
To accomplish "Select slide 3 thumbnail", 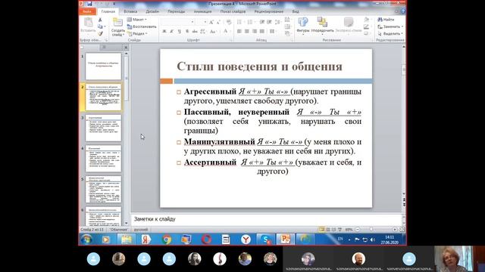I will [103, 128].
